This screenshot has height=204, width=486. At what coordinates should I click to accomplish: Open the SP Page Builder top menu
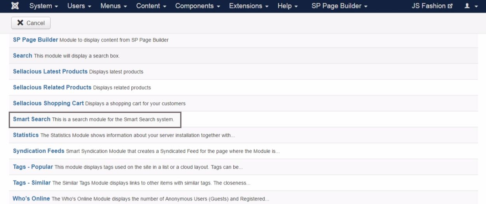[339, 6]
